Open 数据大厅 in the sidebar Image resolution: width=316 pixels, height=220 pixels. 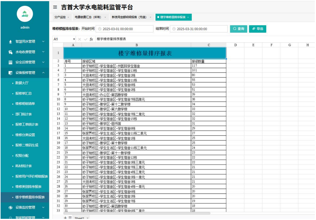tap(22, 83)
